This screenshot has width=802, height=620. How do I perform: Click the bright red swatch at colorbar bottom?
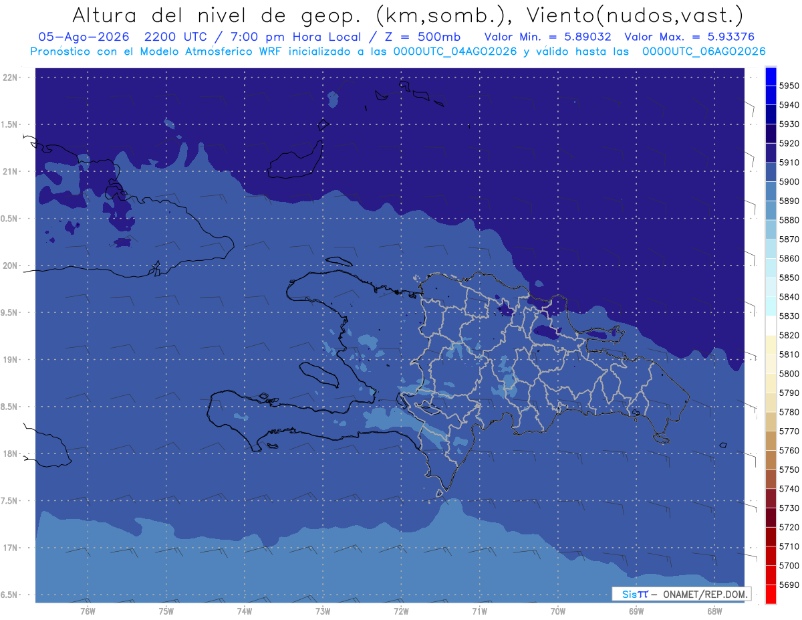click(771, 594)
